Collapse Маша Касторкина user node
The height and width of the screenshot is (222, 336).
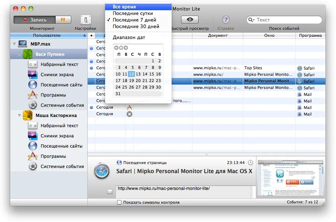pyautogui.click(x=20, y=116)
